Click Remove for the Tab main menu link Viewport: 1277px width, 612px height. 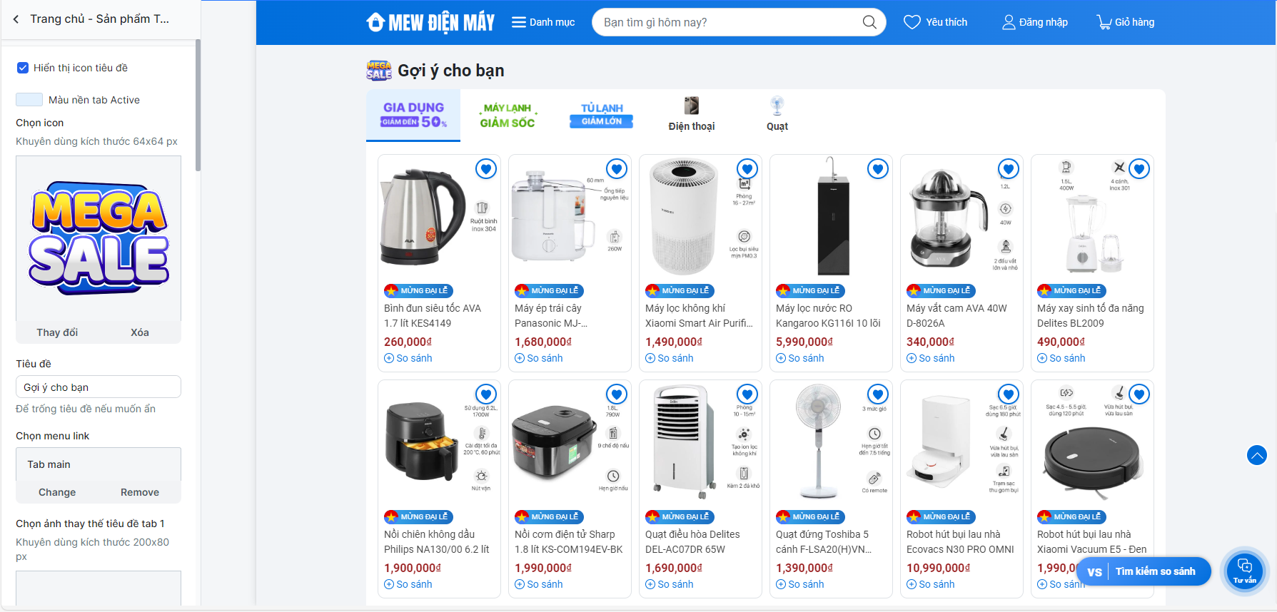pyautogui.click(x=140, y=492)
